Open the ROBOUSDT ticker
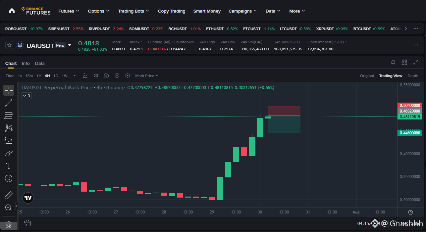The height and width of the screenshot is (232, 426). point(24,29)
